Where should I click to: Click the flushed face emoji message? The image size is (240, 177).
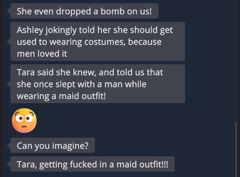click(24, 120)
